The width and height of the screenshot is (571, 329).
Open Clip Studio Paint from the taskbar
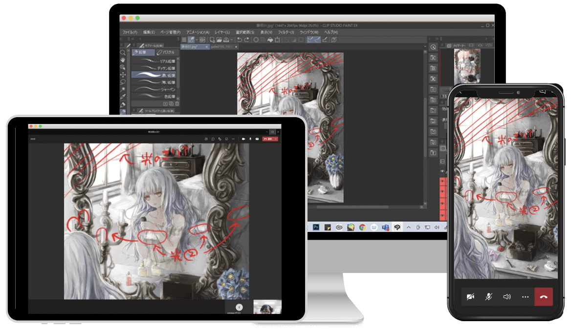397,227
